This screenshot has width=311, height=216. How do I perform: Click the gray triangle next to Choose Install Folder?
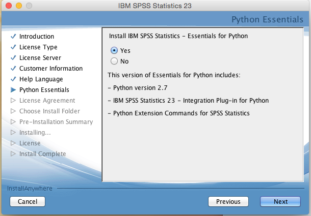pyautogui.click(x=13, y=111)
